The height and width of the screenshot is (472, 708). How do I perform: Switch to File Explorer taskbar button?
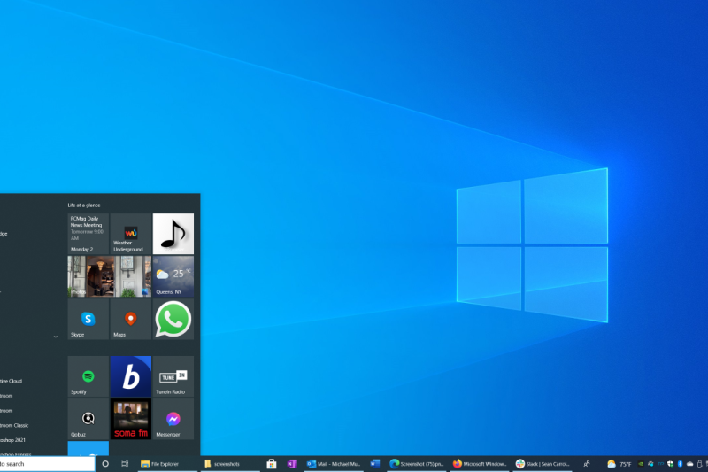[x=166, y=464]
